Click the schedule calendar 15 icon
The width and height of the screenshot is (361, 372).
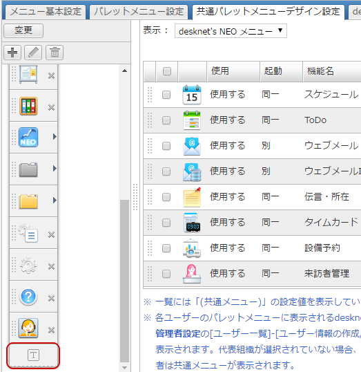pyautogui.click(x=192, y=95)
